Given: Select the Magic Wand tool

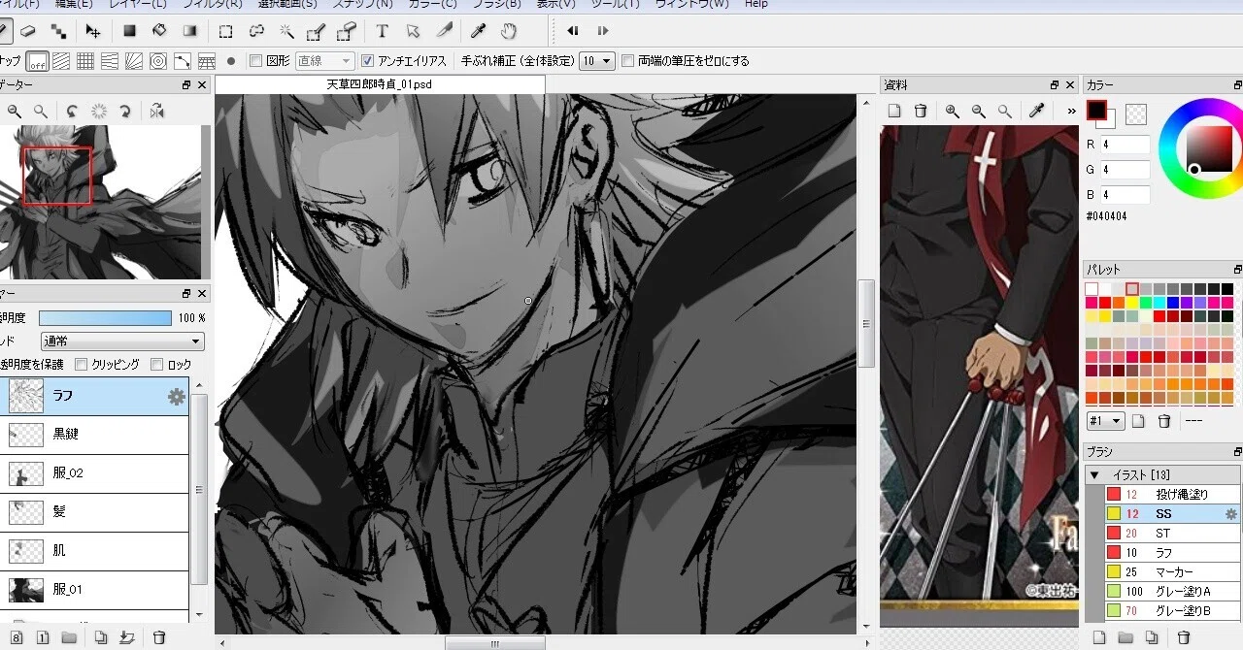Looking at the screenshot, I should point(286,31).
